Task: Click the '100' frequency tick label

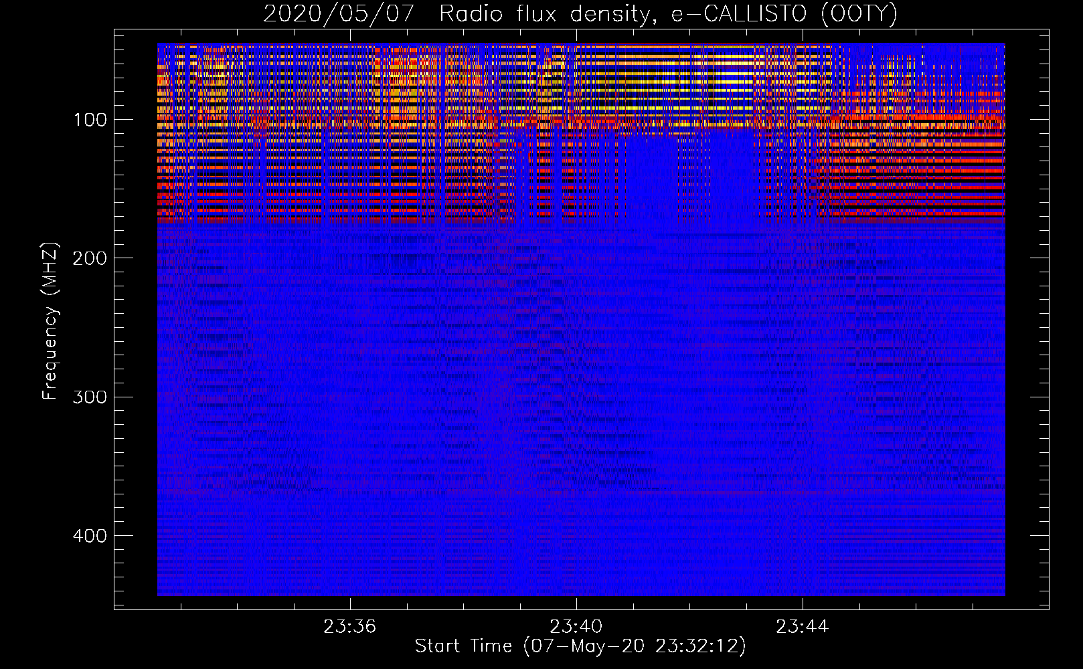Action: click(x=90, y=120)
